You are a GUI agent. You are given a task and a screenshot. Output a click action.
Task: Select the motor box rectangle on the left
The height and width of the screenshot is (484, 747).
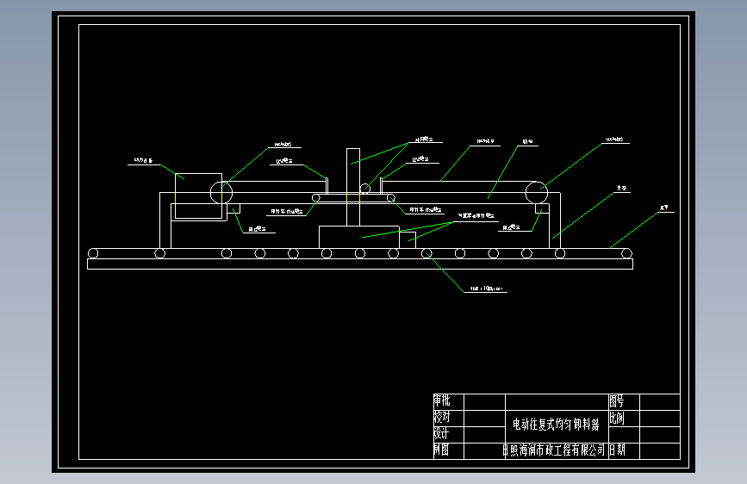pos(199,195)
